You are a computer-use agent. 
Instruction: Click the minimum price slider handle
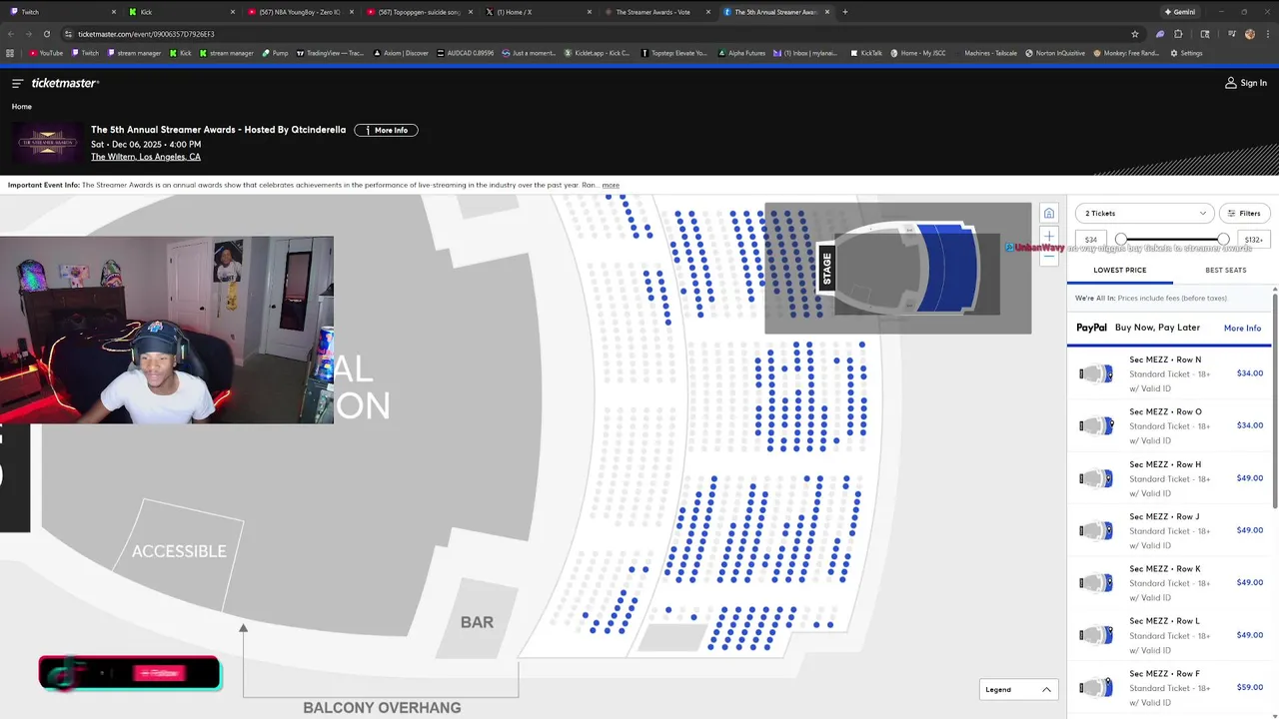(x=1121, y=240)
